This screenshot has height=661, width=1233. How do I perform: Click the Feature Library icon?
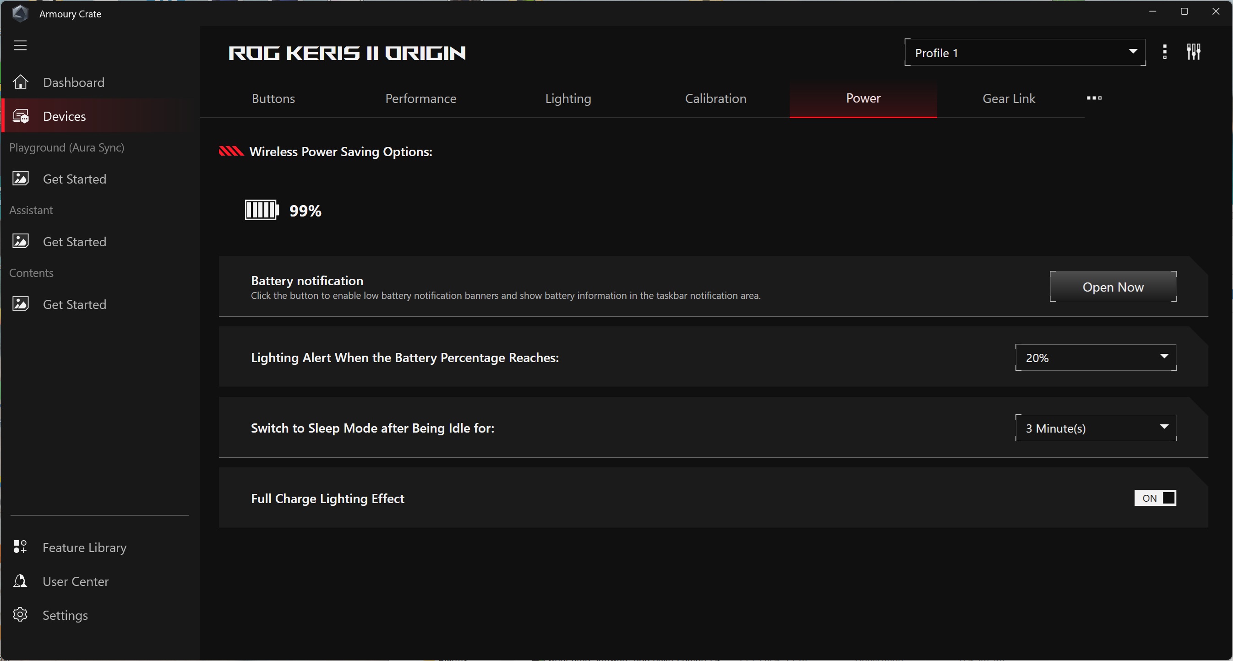pos(20,547)
